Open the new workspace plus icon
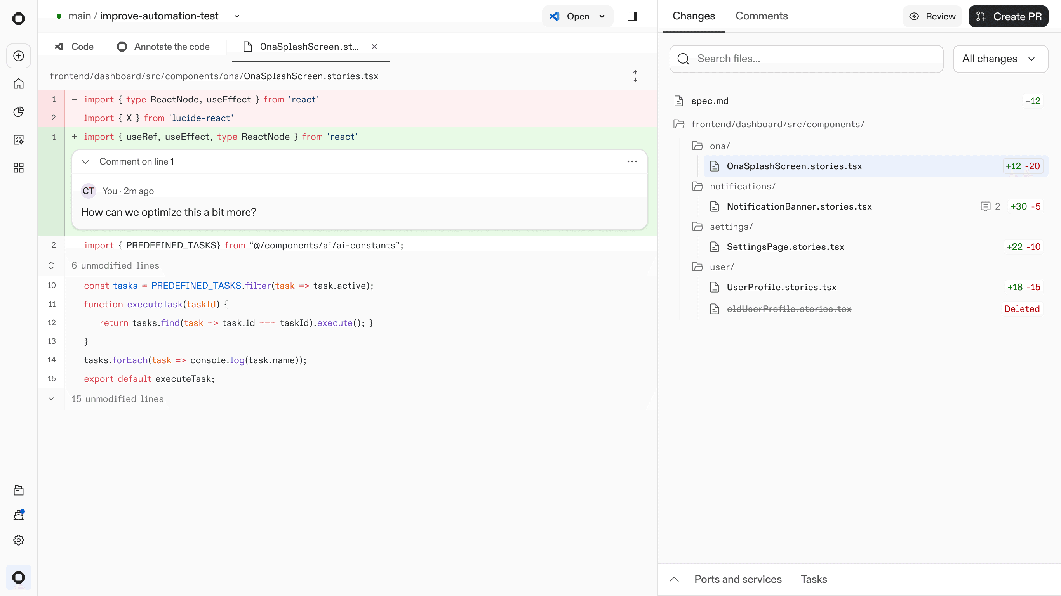This screenshot has width=1061, height=596. click(19, 55)
